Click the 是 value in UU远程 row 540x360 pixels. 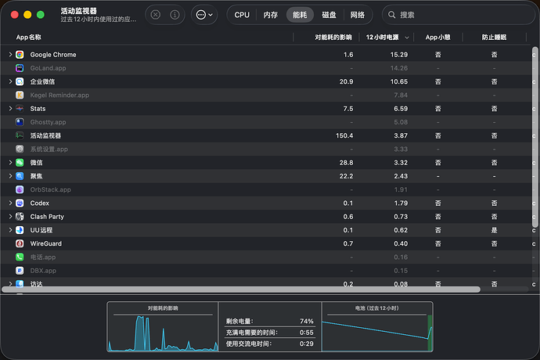[x=494, y=230]
